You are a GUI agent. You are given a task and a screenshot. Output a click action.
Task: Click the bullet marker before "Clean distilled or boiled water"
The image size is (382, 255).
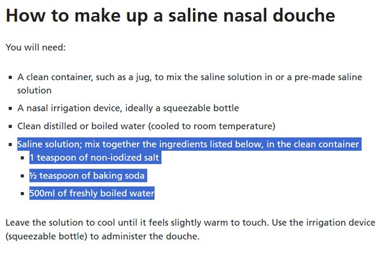[x=10, y=126]
